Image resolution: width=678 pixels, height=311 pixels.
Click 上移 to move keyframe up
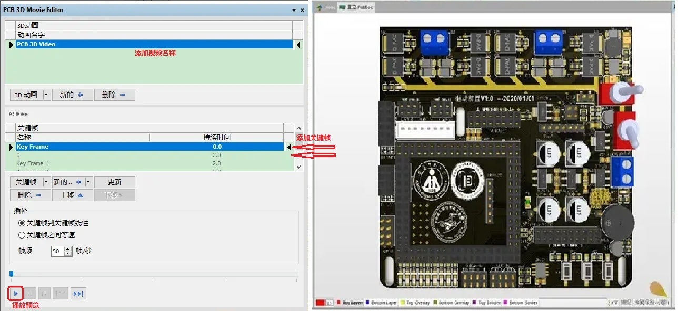pos(72,195)
